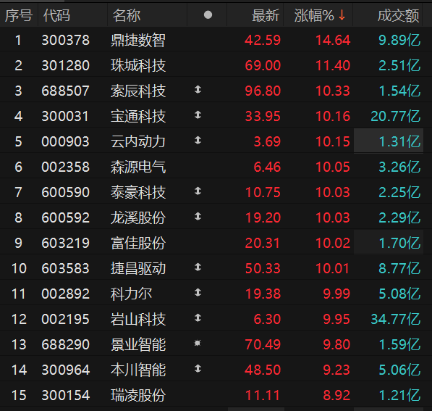The image size is (432, 411).
Task: Click the marker icon beside 捷昌驱动
Action: (198, 267)
